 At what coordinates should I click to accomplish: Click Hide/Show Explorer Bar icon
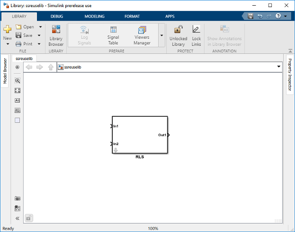18,67
